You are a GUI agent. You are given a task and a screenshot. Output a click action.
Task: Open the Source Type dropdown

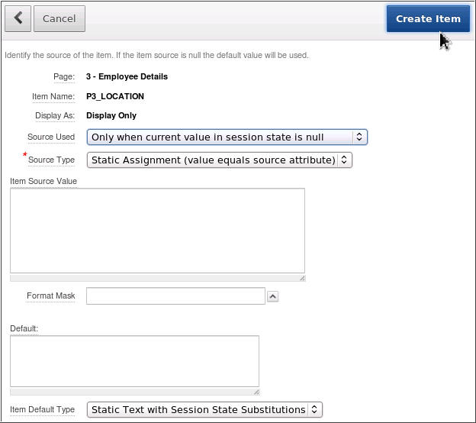tap(220, 160)
